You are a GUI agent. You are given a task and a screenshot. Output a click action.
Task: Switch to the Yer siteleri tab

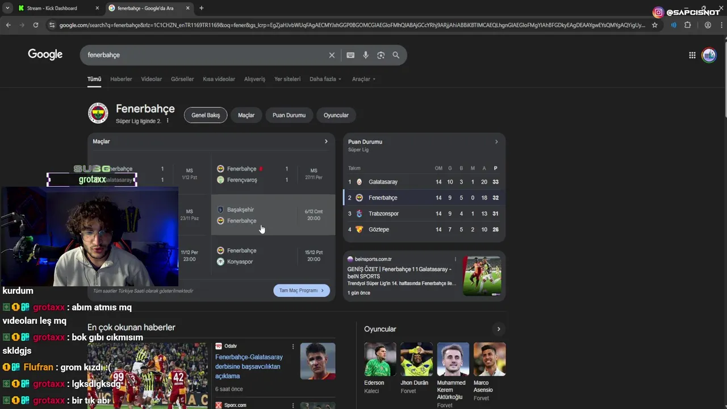287,79
